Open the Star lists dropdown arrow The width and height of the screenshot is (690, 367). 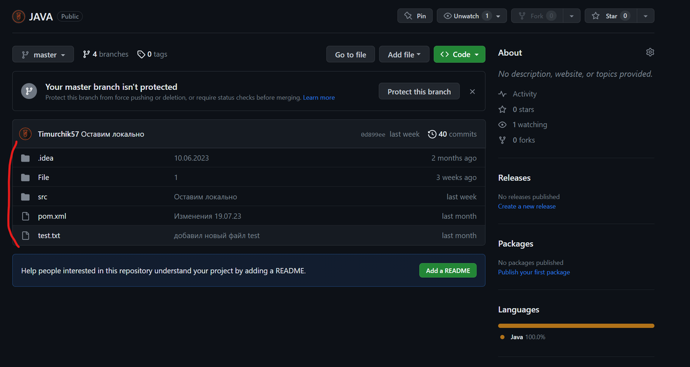coord(646,16)
